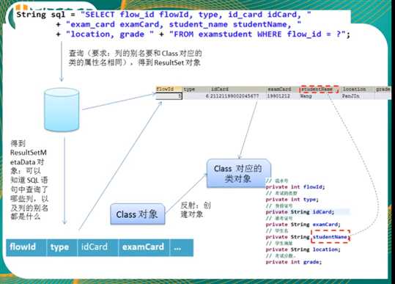
Task: Click the 'private int grade;' code line
Action: pos(294,262)
